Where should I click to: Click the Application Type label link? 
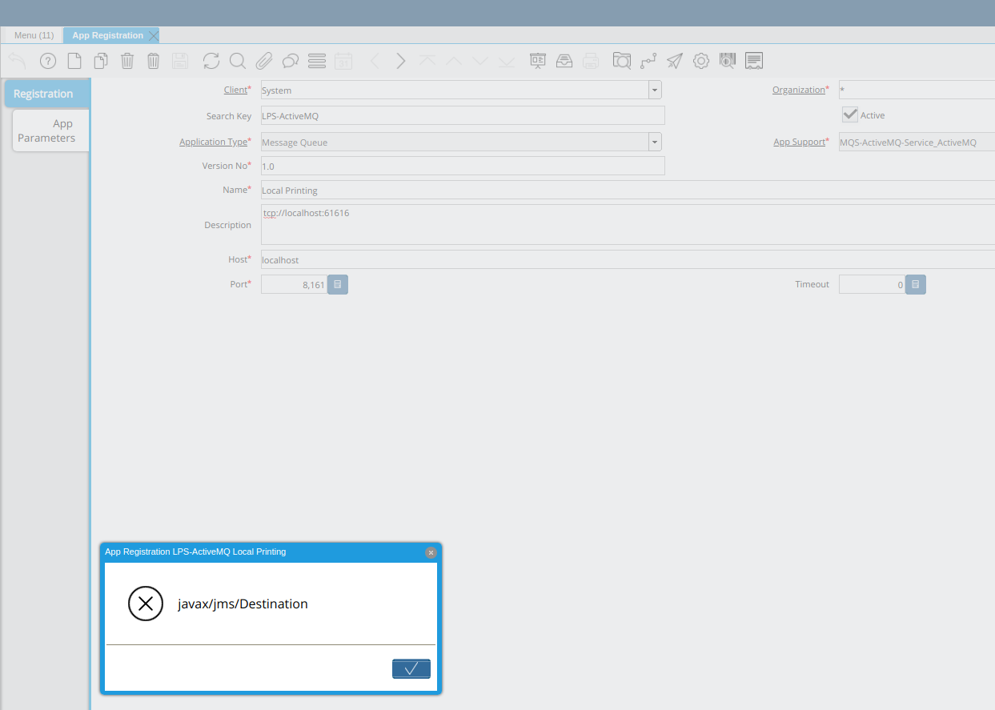tap(213, 142)
